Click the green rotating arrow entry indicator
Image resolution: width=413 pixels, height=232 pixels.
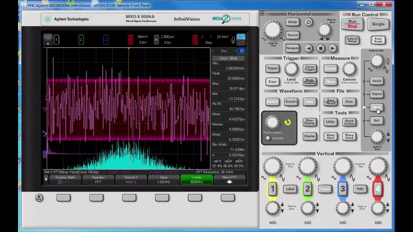(x=287, y=122)
